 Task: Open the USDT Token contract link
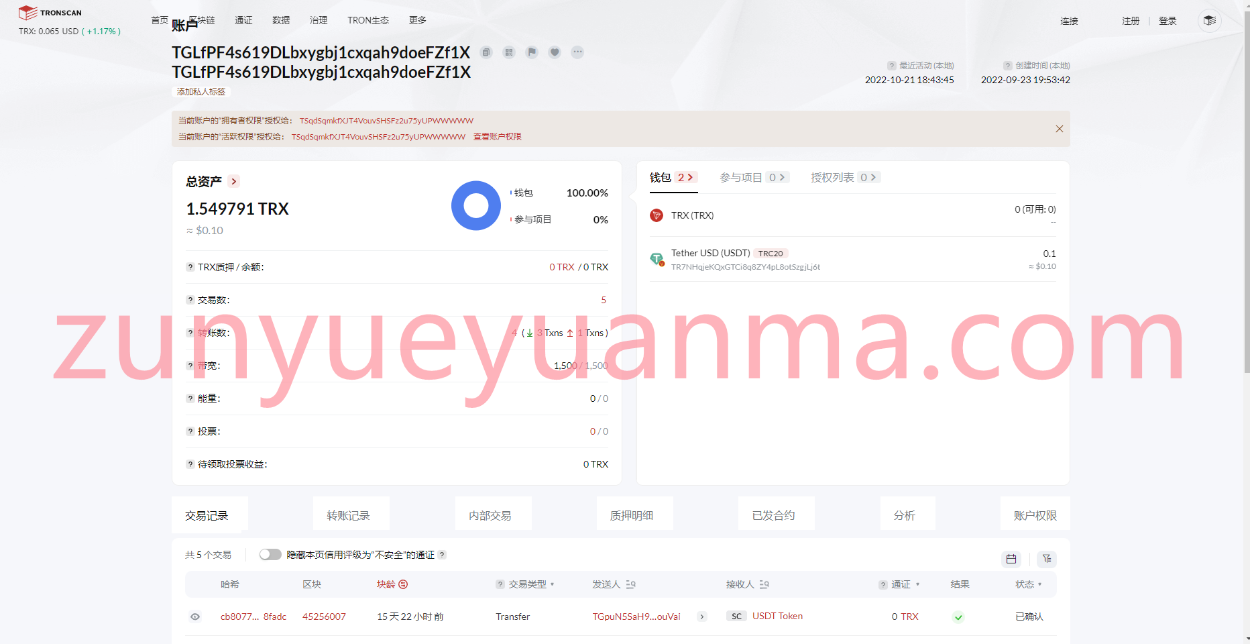777,616
